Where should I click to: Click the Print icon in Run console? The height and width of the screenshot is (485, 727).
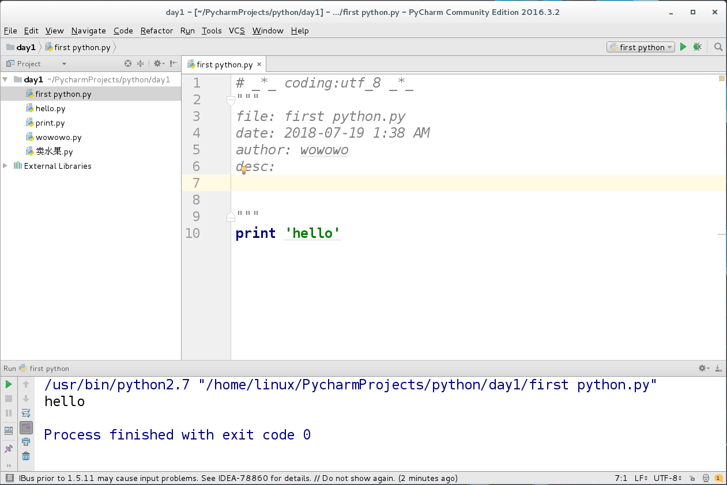(26, 442)
